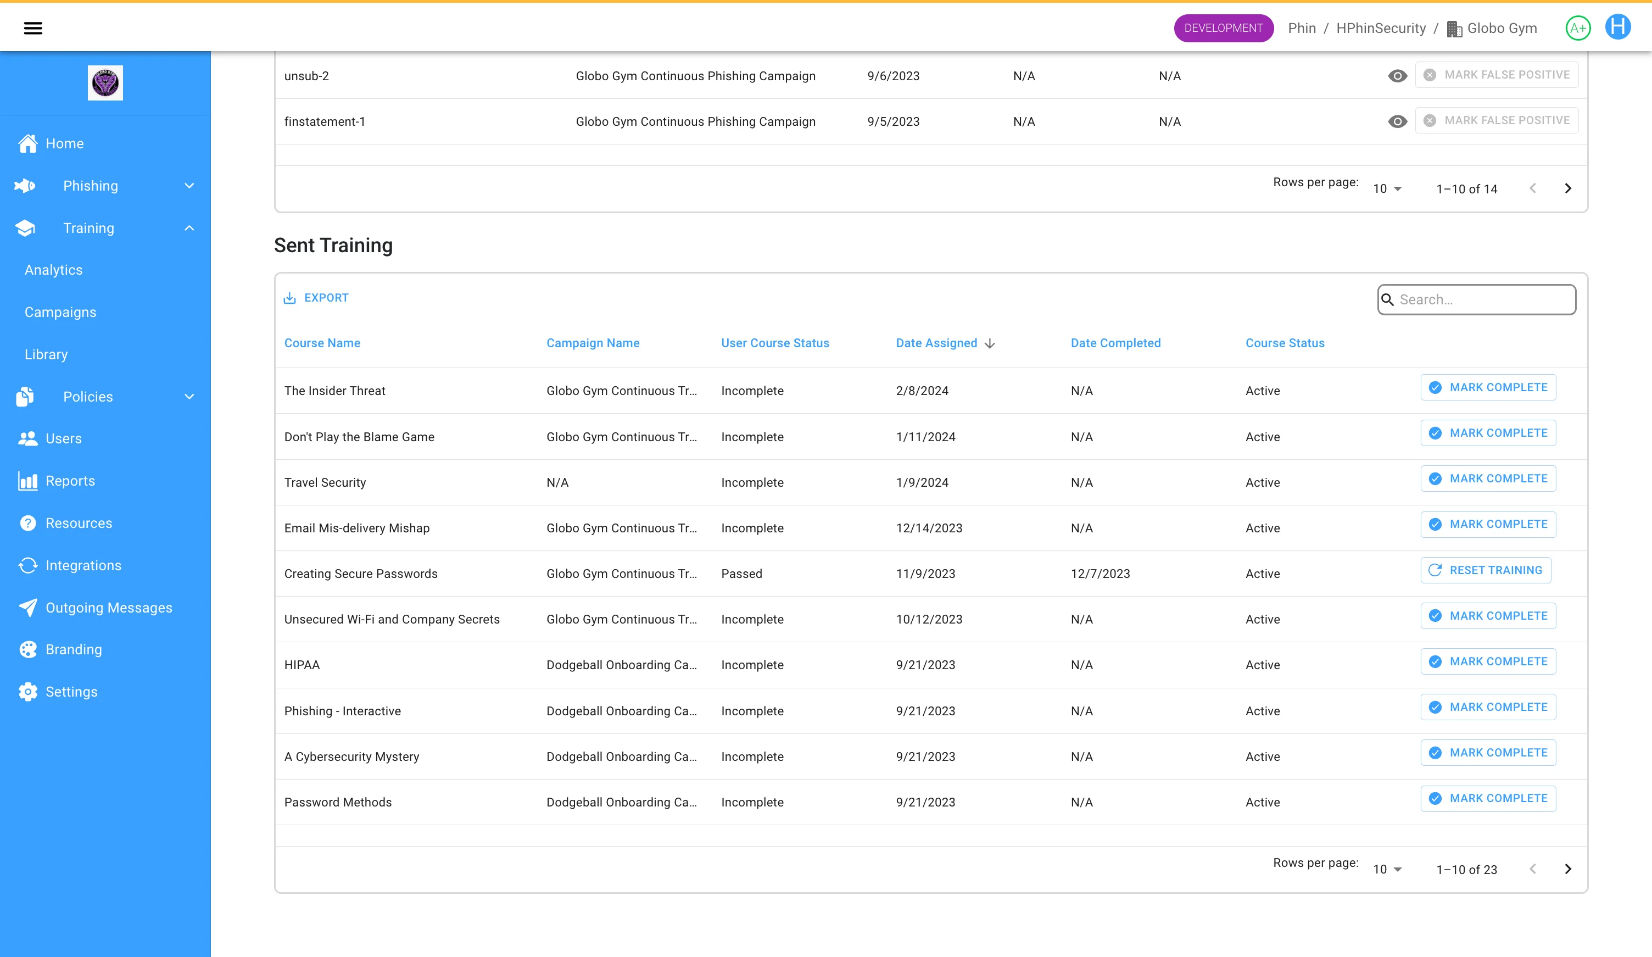Open Outgoing Messages paper plane icon
Image resolution: width=1652 pixels, height=957 pixels.
(x=27, y=608)
